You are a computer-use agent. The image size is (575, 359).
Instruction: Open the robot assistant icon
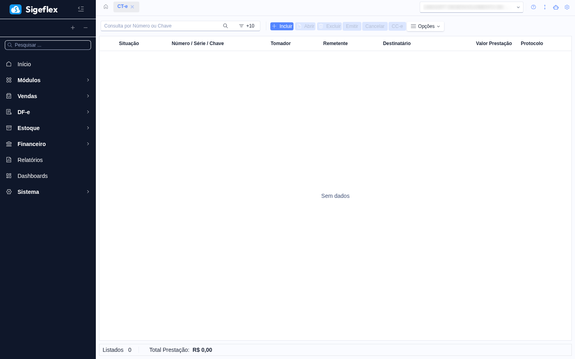tap(556, 7)
